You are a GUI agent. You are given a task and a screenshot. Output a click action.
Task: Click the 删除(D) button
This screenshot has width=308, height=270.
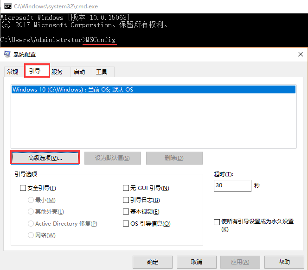point(174,158)
